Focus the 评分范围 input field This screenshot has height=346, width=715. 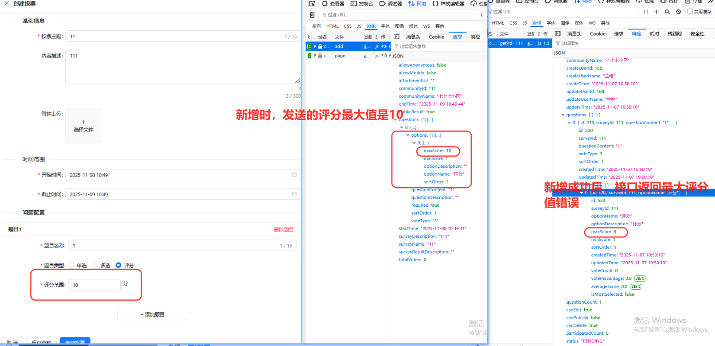click(94, 285)
